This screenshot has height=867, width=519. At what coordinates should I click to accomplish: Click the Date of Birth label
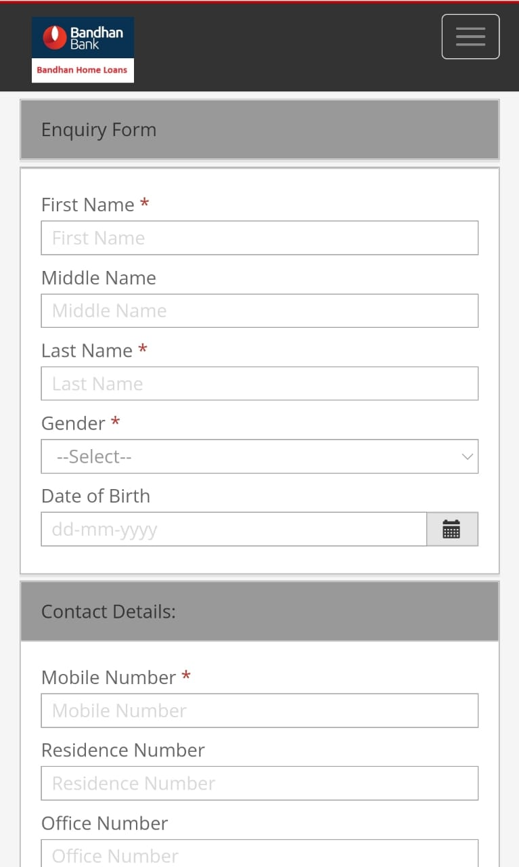(x=95, y=496)
